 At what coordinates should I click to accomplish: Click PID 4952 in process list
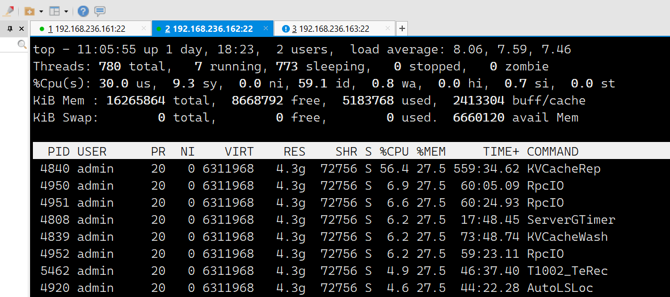pyautogui.click(x=54, y=254)
